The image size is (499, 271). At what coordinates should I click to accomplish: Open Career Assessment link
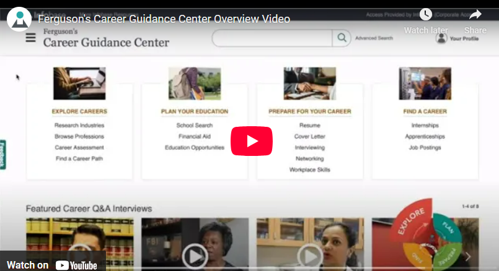(79, 147)
